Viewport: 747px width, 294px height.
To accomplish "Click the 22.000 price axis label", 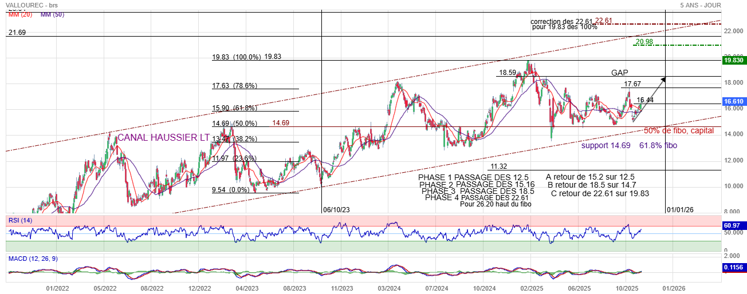I will click(734, 31).
